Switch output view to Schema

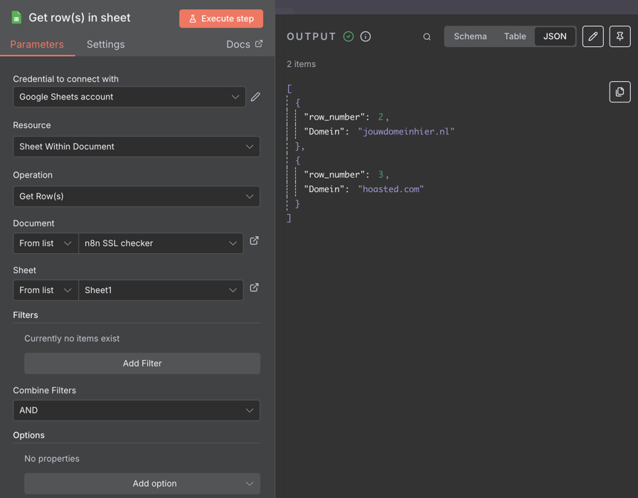[470, 36]
